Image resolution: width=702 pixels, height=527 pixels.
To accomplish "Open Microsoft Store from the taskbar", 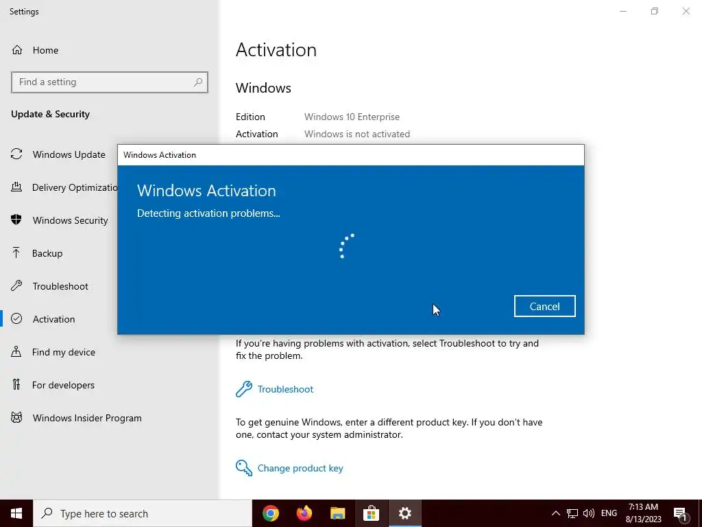I will pyautogui.click(x=371, y=513).
